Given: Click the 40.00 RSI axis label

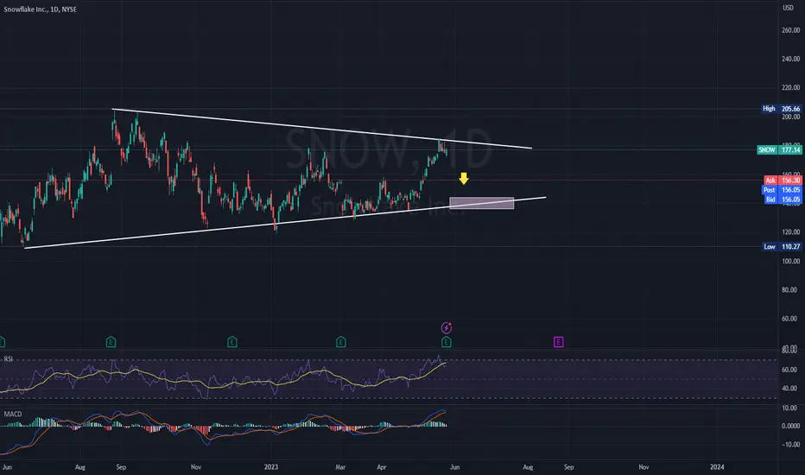Looking at the screenshot, I should [x=789, y=389].
